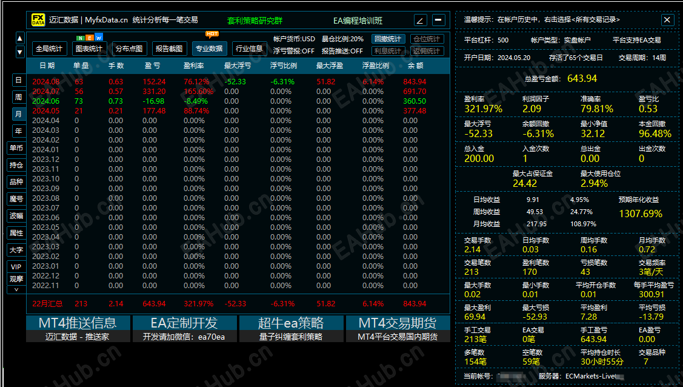Change the 爆仓比例 20% setting

(x=342, y=39)
